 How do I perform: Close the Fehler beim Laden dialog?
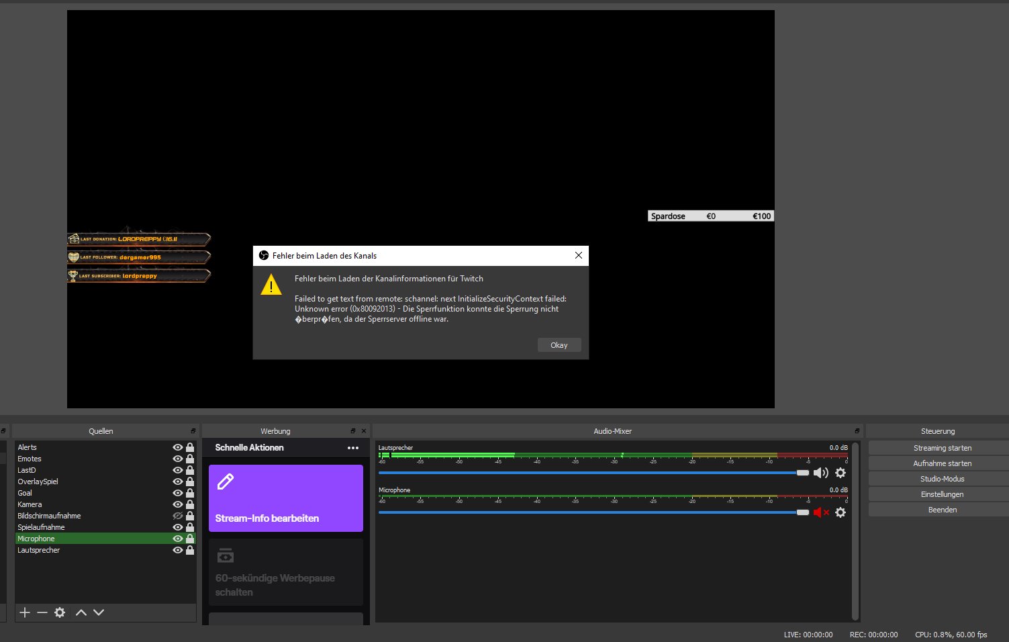point(579,255)
